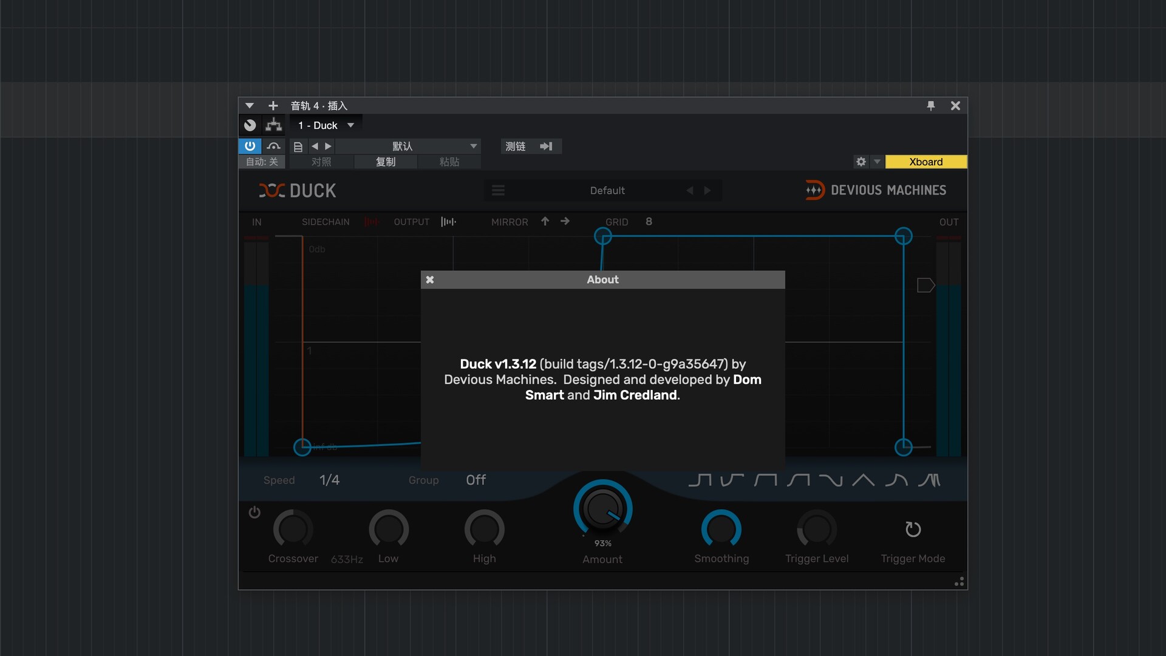The image size is (1166, 656).
Task: Click the 633Hz crossover frequency value
Action: (347, 559)
